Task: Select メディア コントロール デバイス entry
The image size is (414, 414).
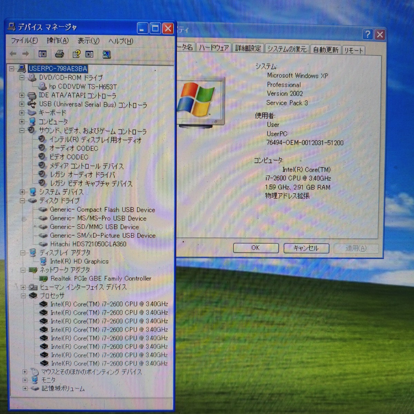Action: (86, 166)
